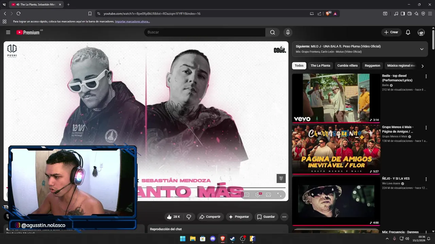Open options for Grupo Menos é Mais video

point(426,128)
